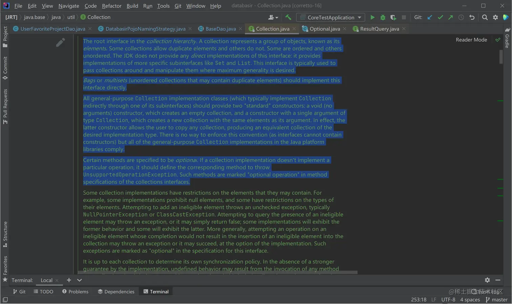Run CoreTestApplication with the green play icon
Viewport: 512px width, 304px height.
click(372, 17)
